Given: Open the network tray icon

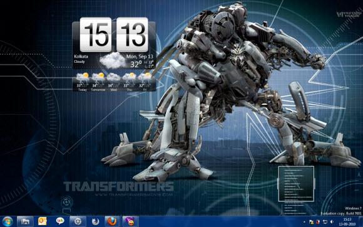Looking at the screenshot, I should (325, 222).
